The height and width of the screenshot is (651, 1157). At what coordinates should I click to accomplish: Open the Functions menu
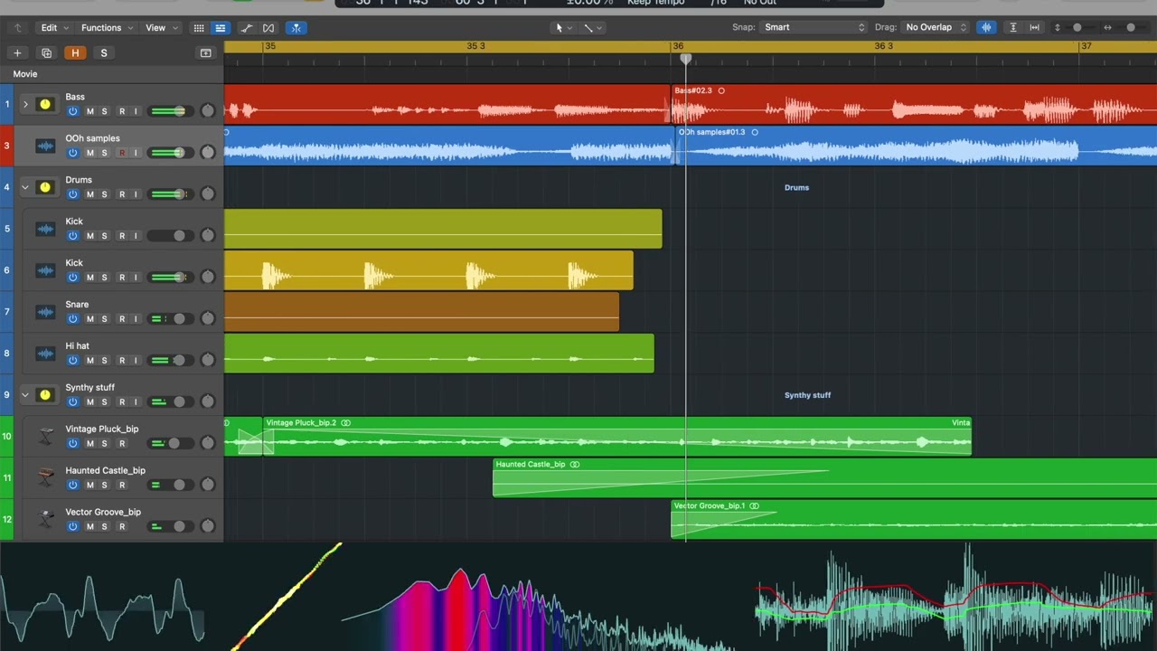tap(107, 28)
